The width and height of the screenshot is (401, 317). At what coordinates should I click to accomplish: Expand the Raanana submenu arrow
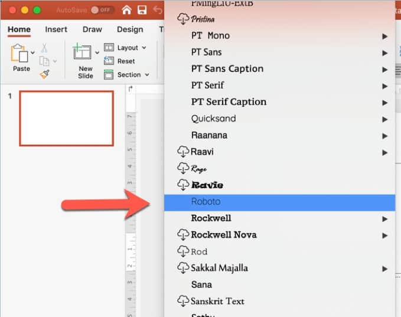pos(384,136)
